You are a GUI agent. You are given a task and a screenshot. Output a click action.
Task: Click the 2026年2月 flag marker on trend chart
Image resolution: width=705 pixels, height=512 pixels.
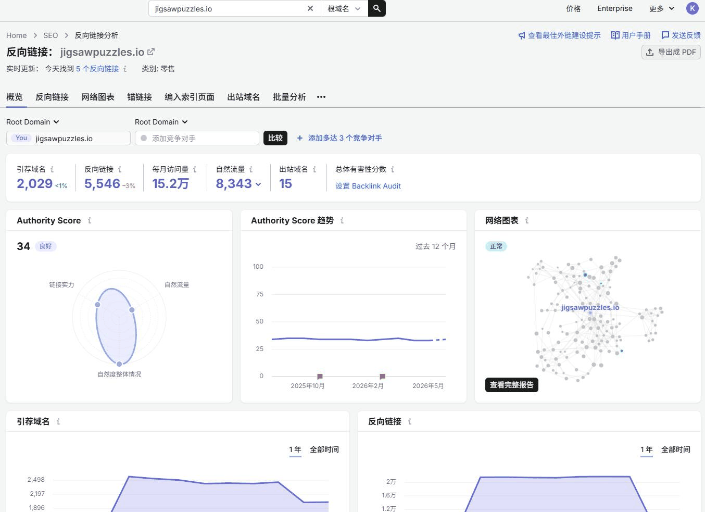(382, 376)
